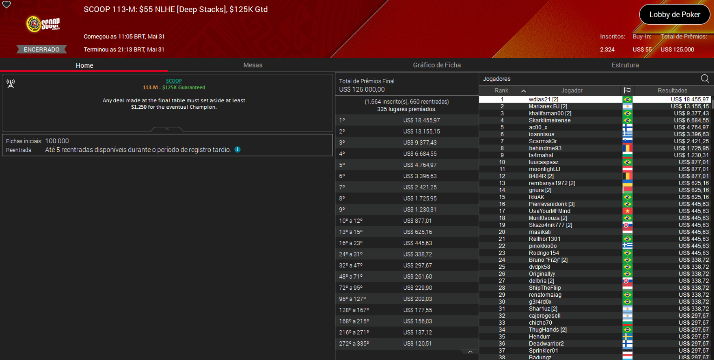Image resolution: width=714 pixels, height=360 pixels.
Task: Sort by the Resultados column header
Action: pos(672,90)
